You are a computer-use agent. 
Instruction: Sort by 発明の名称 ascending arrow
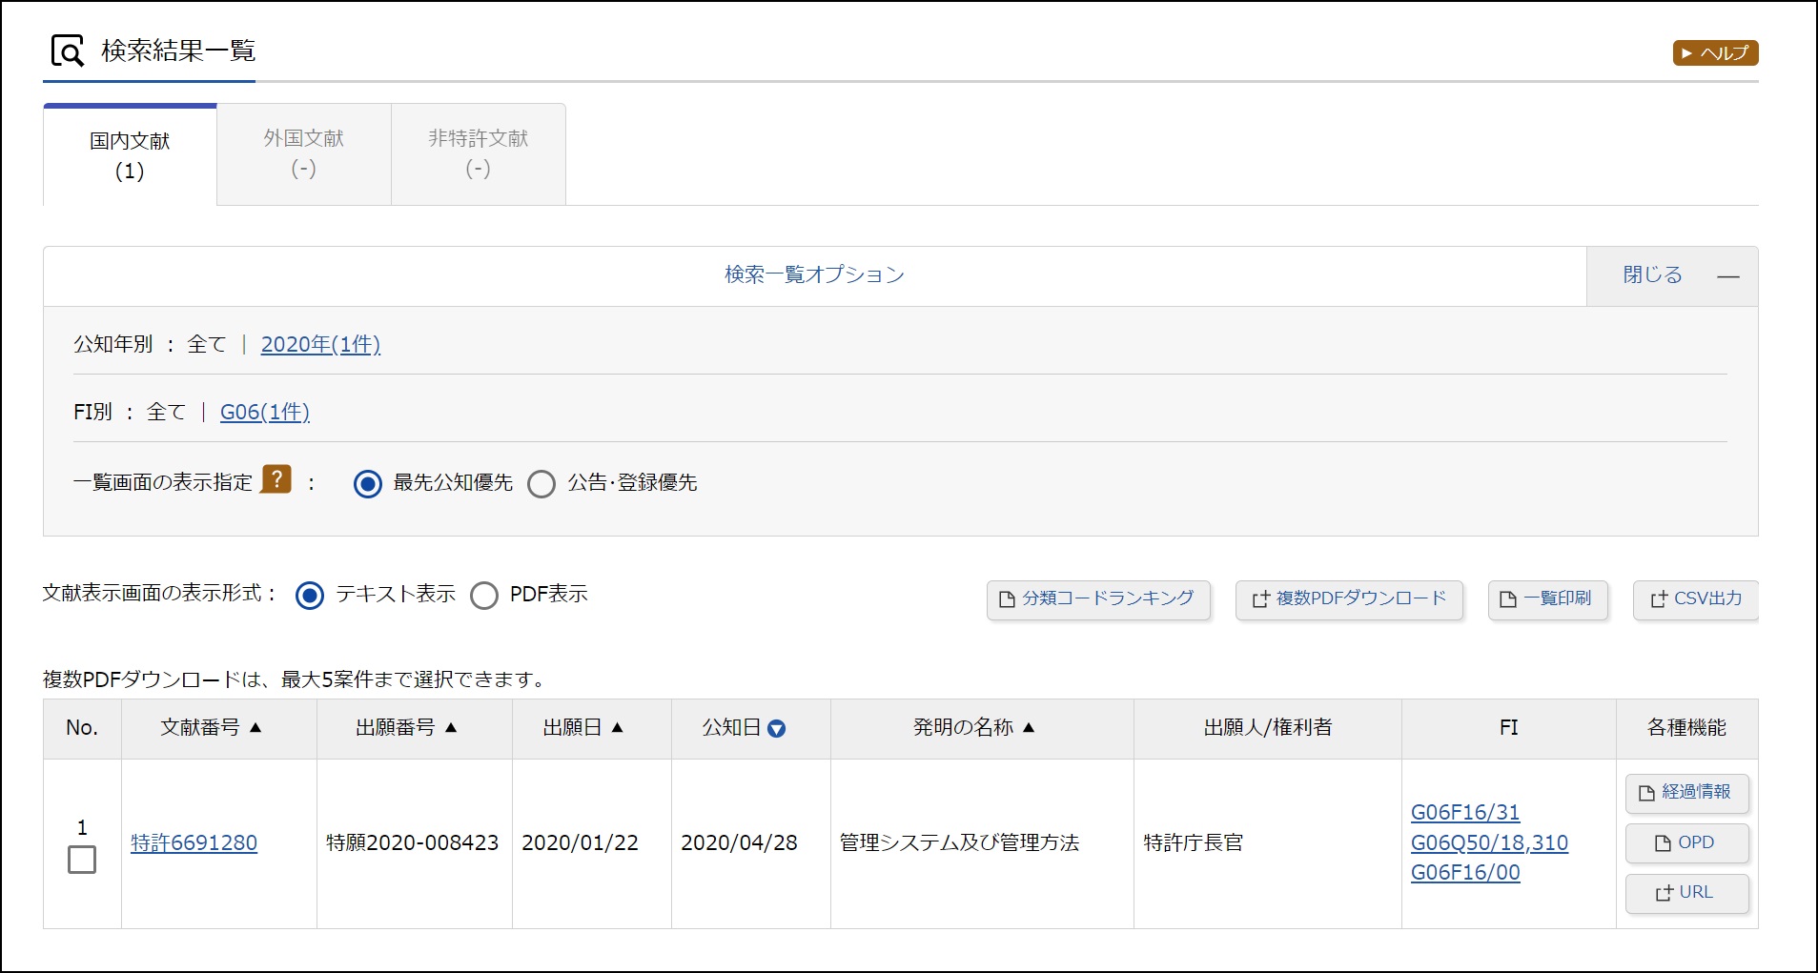pyautogui.click(x=1029, y=728)
